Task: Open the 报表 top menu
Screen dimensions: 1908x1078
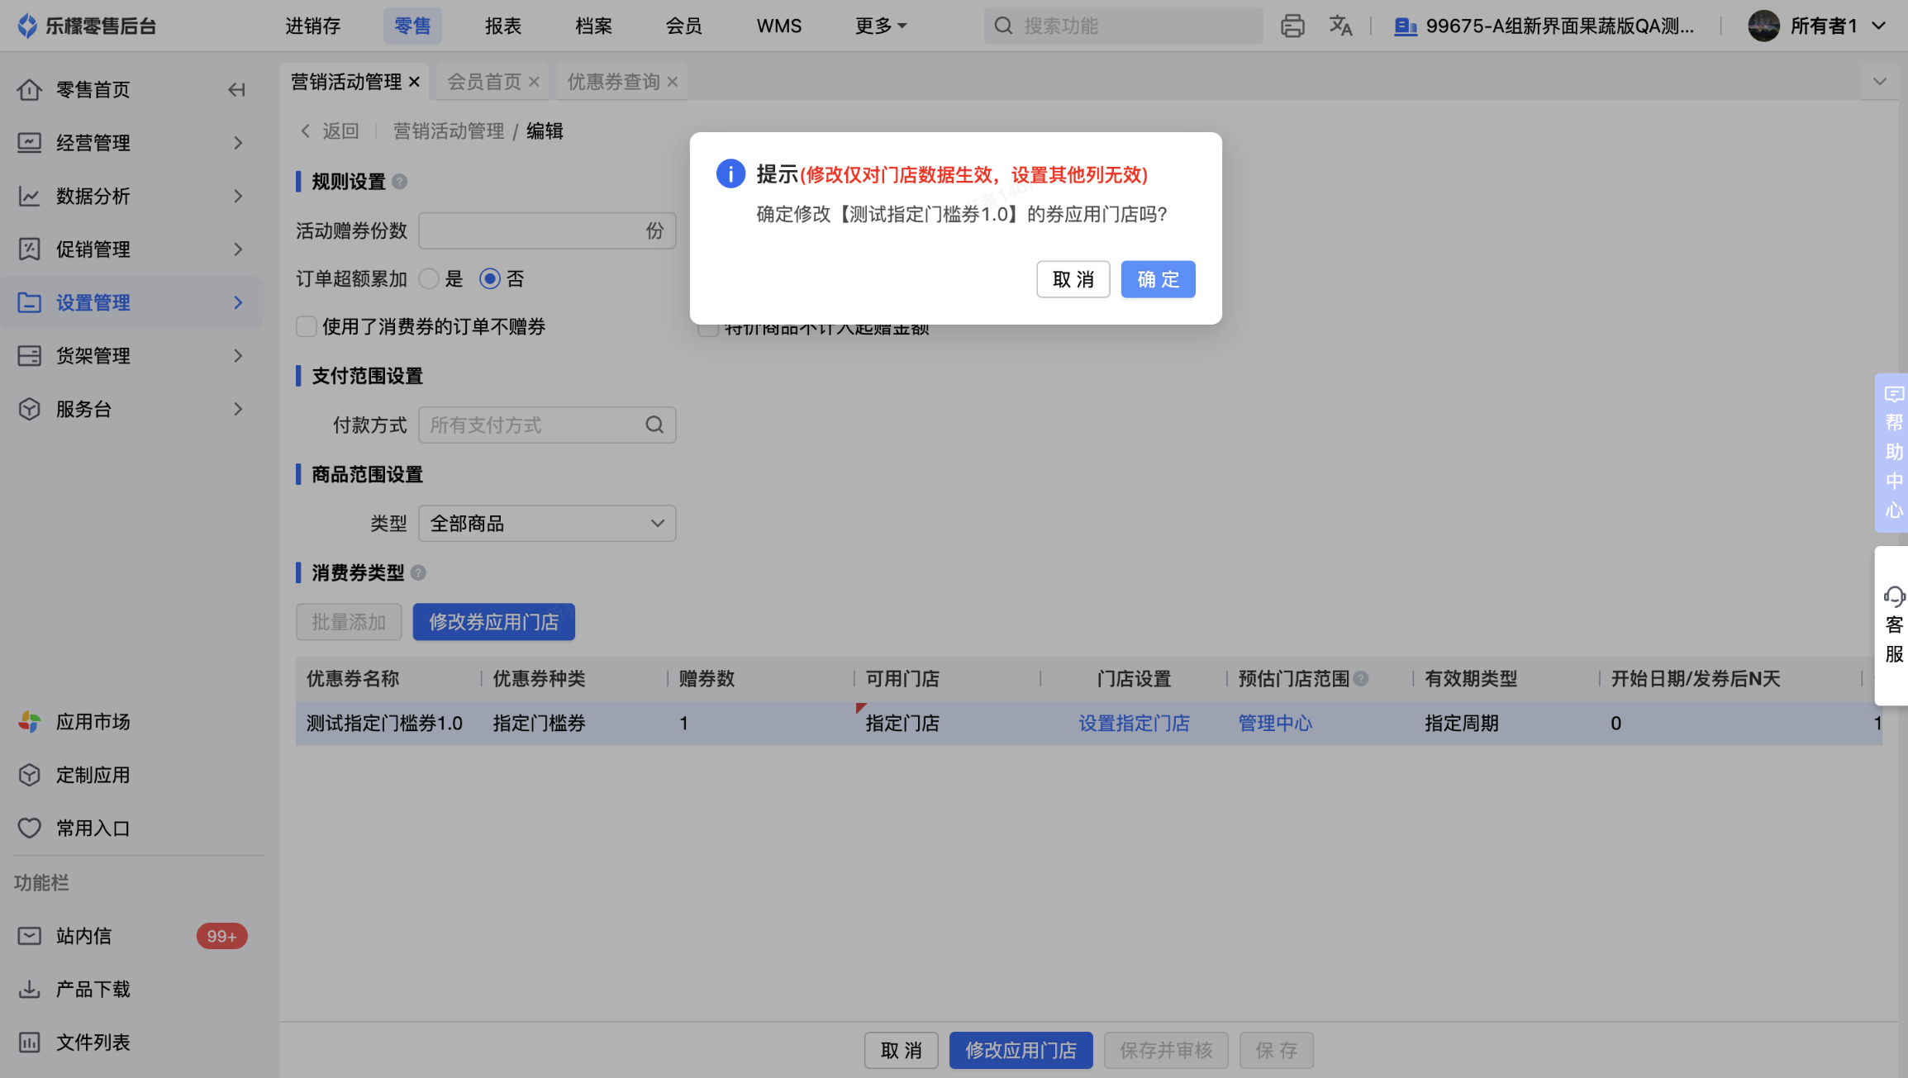Action: click(x=502, y=26)
